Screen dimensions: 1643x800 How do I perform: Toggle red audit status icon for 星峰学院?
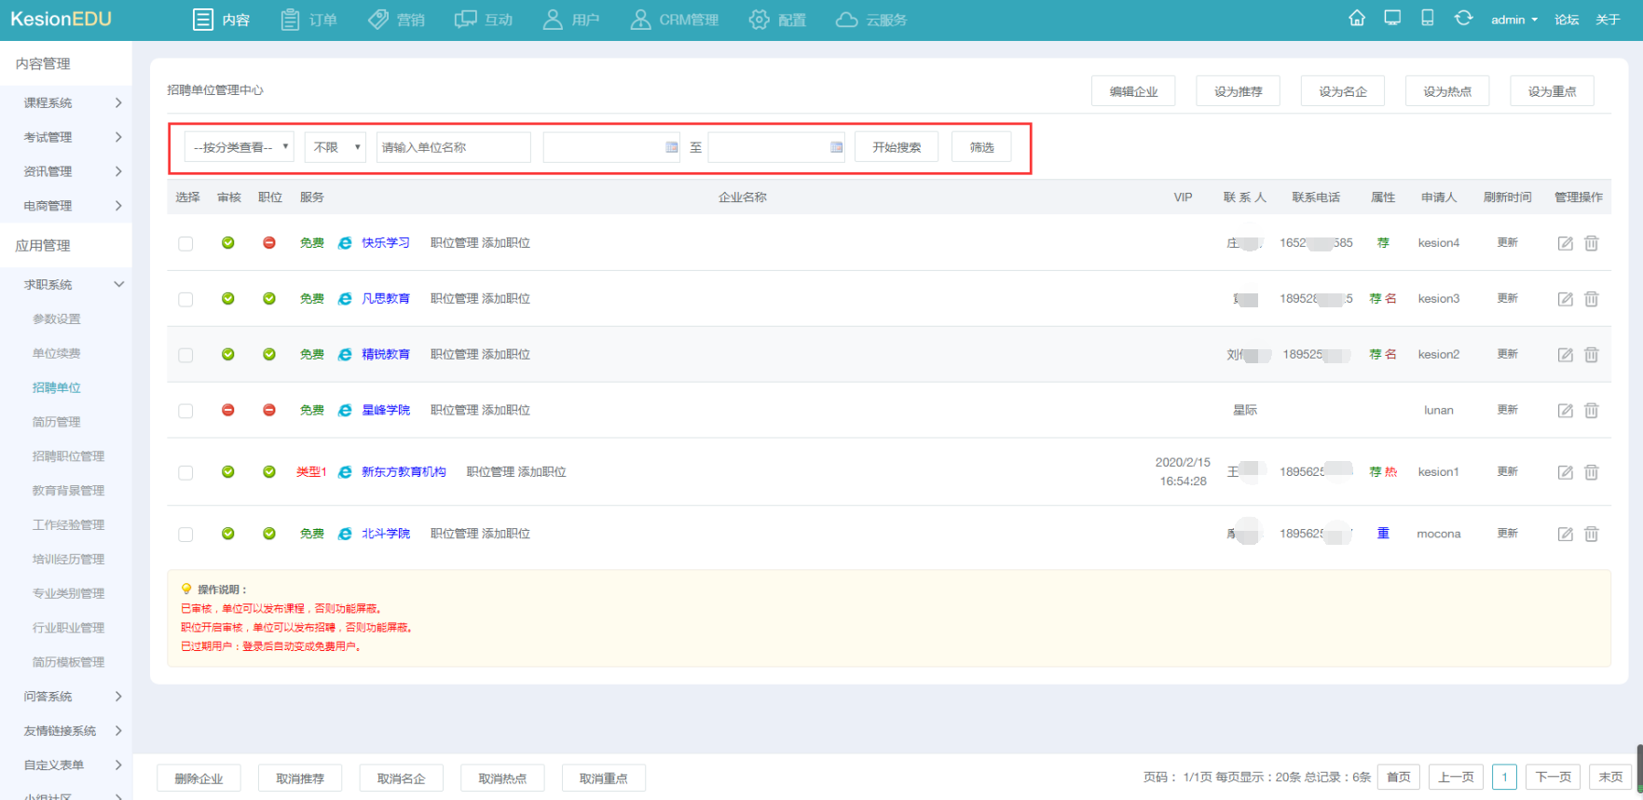[x=228, y=410]
